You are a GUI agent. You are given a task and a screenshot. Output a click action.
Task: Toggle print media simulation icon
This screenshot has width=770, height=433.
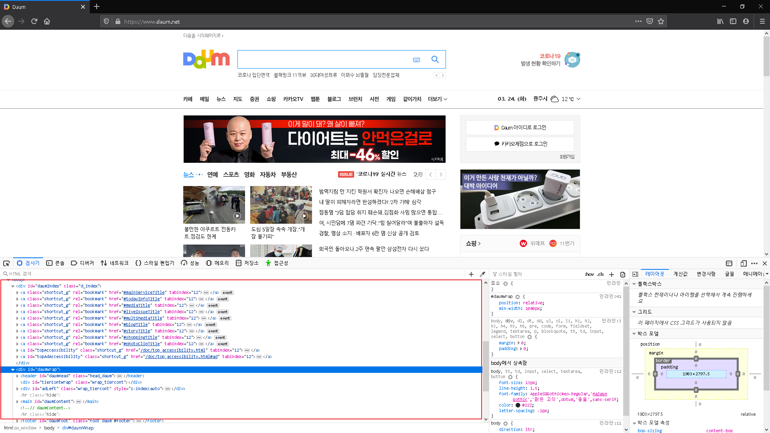pyautogui.click(x=623, y=275)
